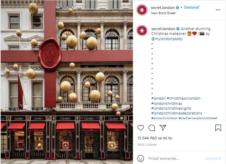Open @mylondonposts profile mention
This screenshot has height=164, width=226.
point(166,39)
